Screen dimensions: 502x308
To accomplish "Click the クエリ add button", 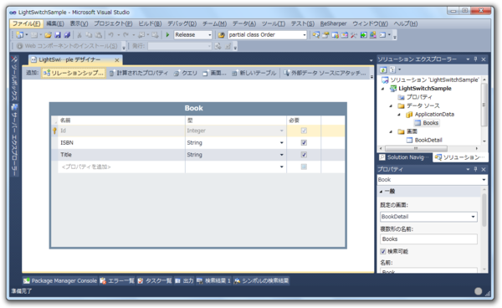I will click(x=186, y=73).
